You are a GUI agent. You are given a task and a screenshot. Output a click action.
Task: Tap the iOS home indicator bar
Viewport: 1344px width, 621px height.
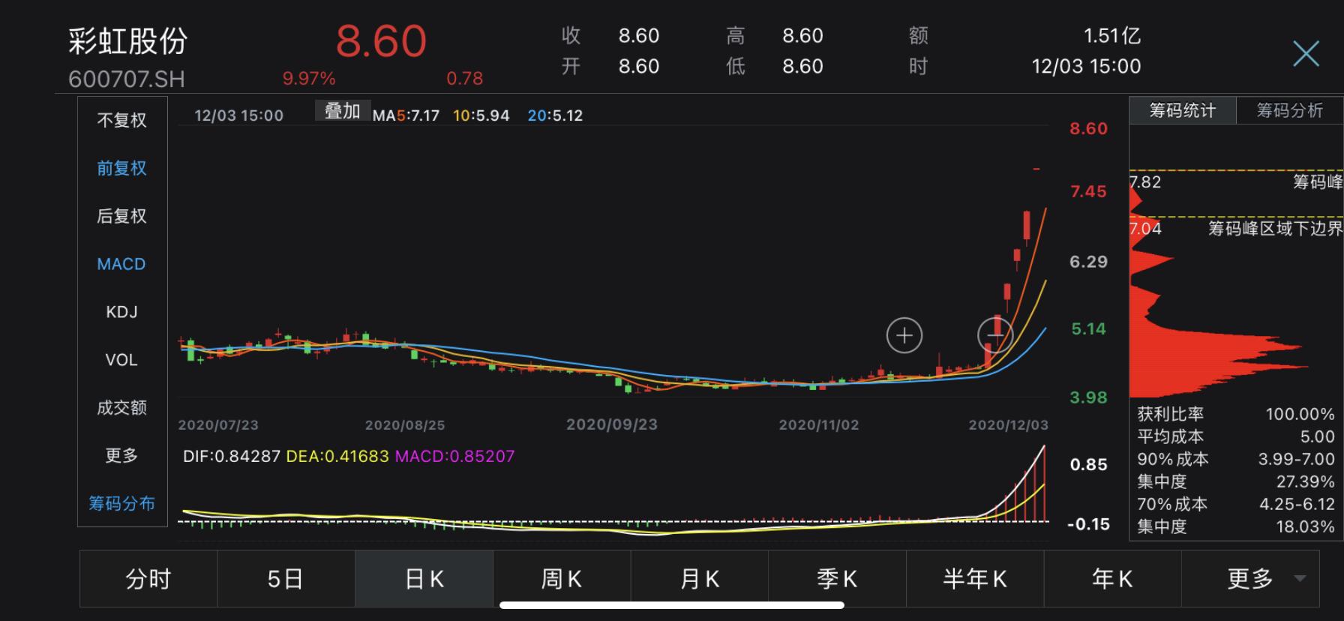pos(671,605)
